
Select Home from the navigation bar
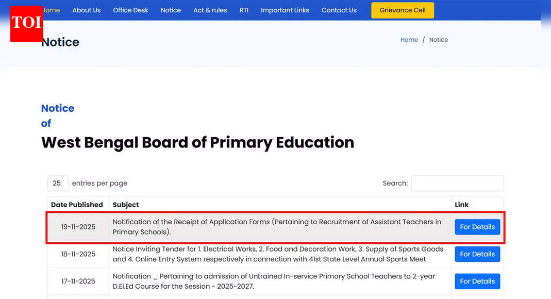point(50,10)
